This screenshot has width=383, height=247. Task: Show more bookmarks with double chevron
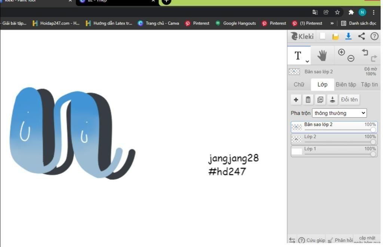(x=332, y=24)
